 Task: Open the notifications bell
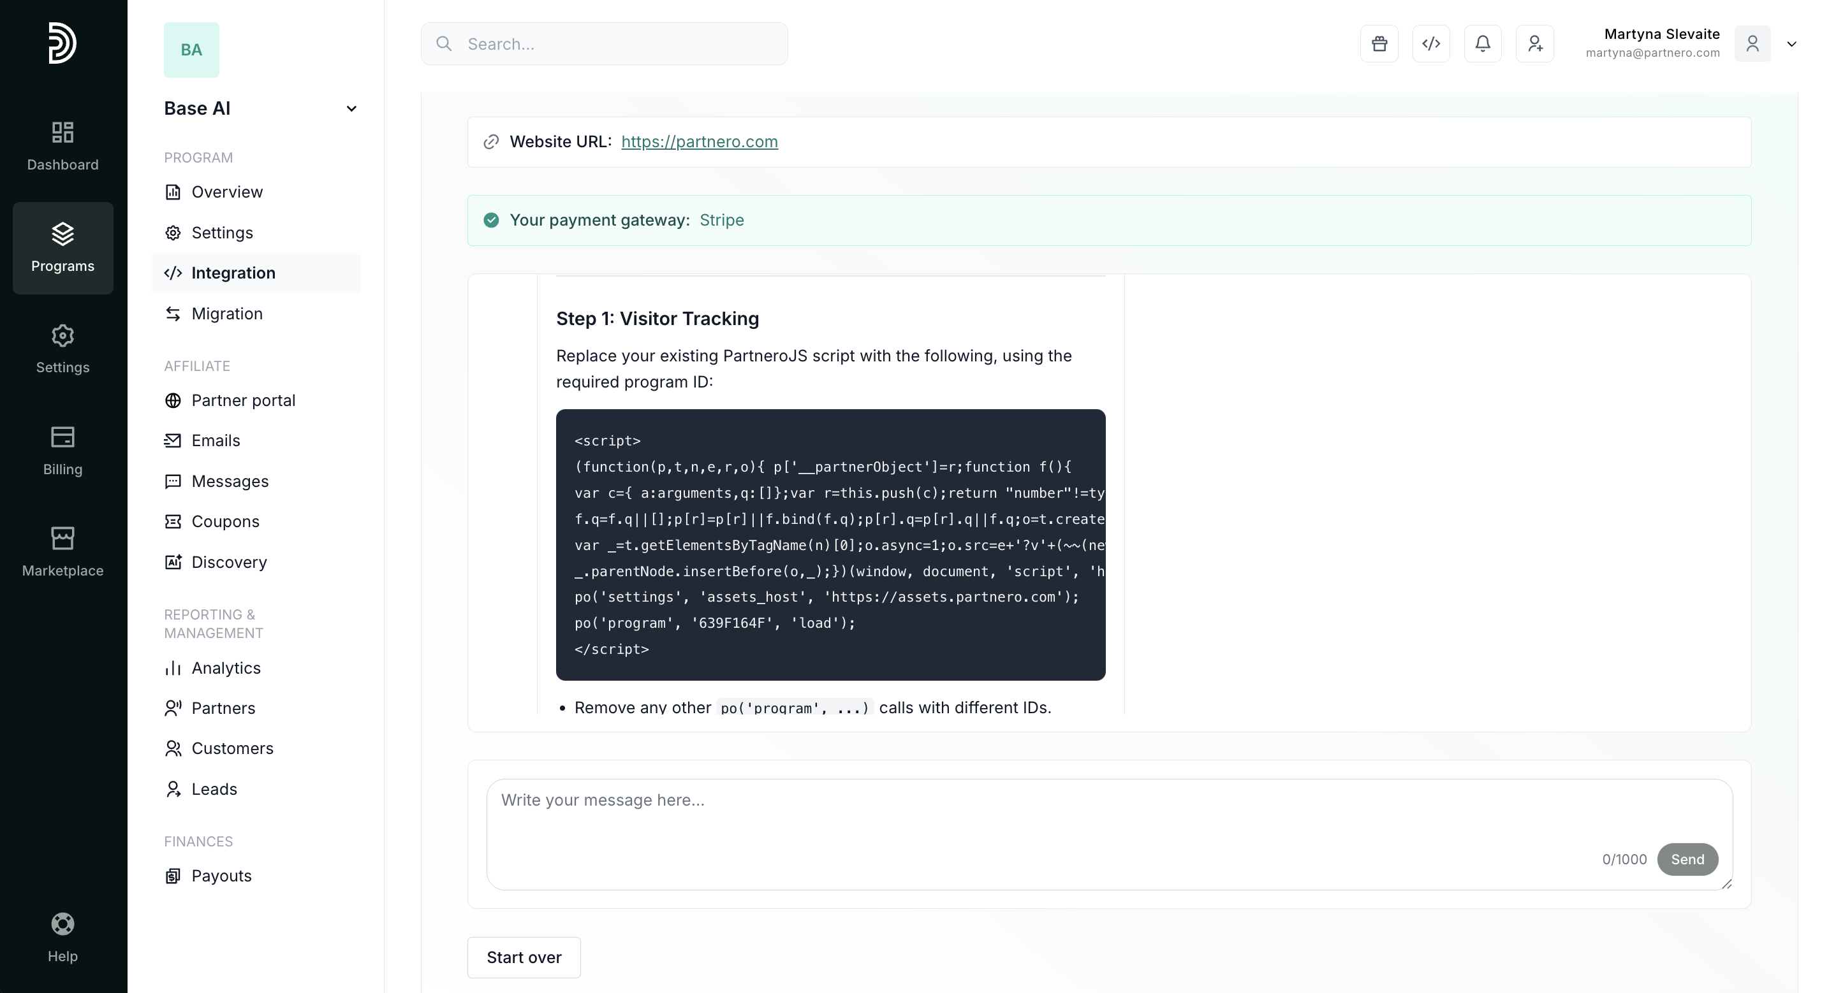(1483, 44)
